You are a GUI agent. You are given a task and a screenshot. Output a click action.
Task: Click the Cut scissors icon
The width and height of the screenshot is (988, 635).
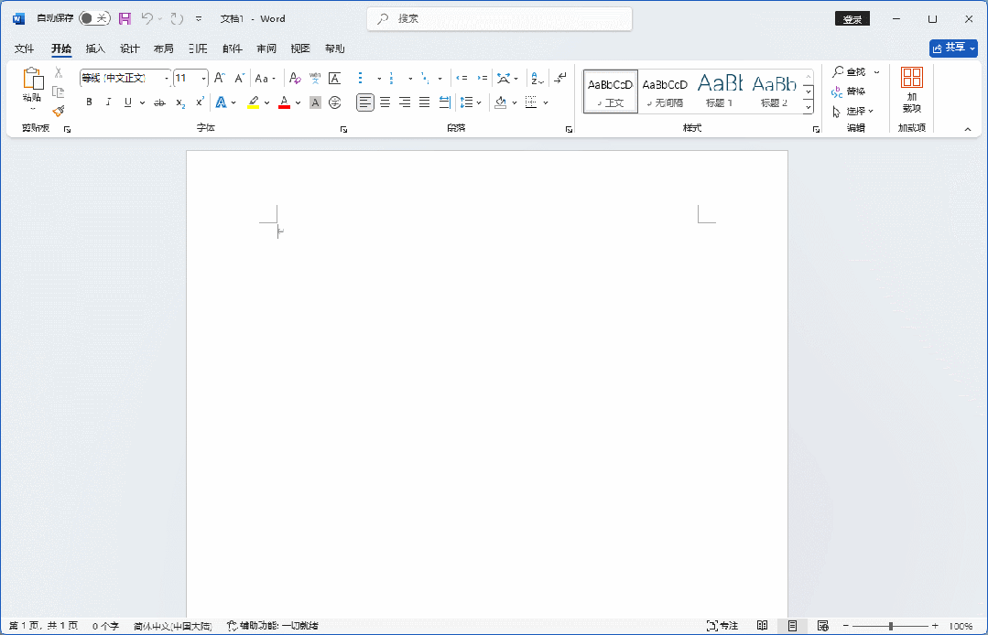59,73
